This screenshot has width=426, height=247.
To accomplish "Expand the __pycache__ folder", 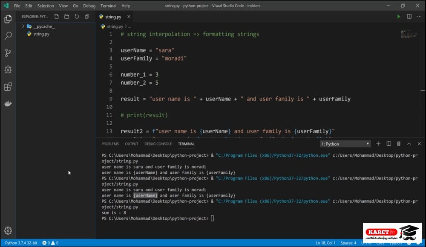I will [23, 26].
